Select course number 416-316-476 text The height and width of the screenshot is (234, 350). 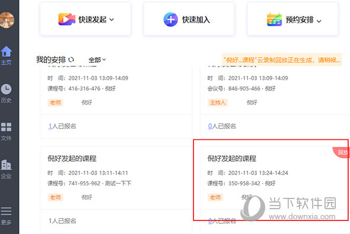tap(84, 89)
